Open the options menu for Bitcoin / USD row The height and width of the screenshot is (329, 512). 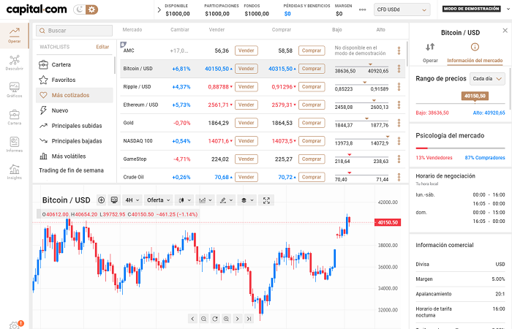pyautogui.click(x=399, y=69)
